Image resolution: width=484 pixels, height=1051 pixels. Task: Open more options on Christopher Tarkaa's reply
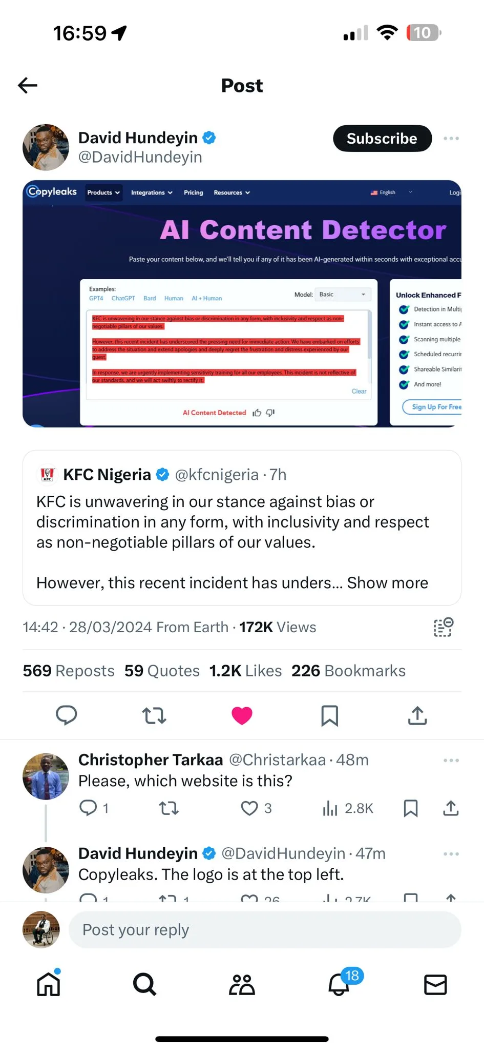(451, 760)
